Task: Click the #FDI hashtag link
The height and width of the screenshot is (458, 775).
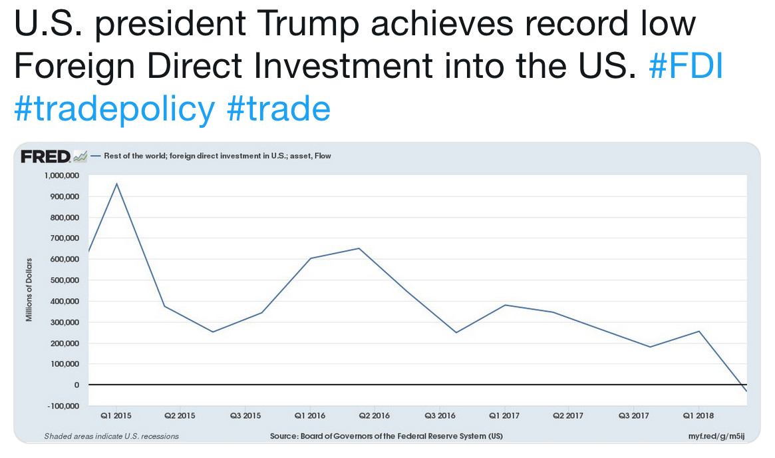Action: pos(685,67)
